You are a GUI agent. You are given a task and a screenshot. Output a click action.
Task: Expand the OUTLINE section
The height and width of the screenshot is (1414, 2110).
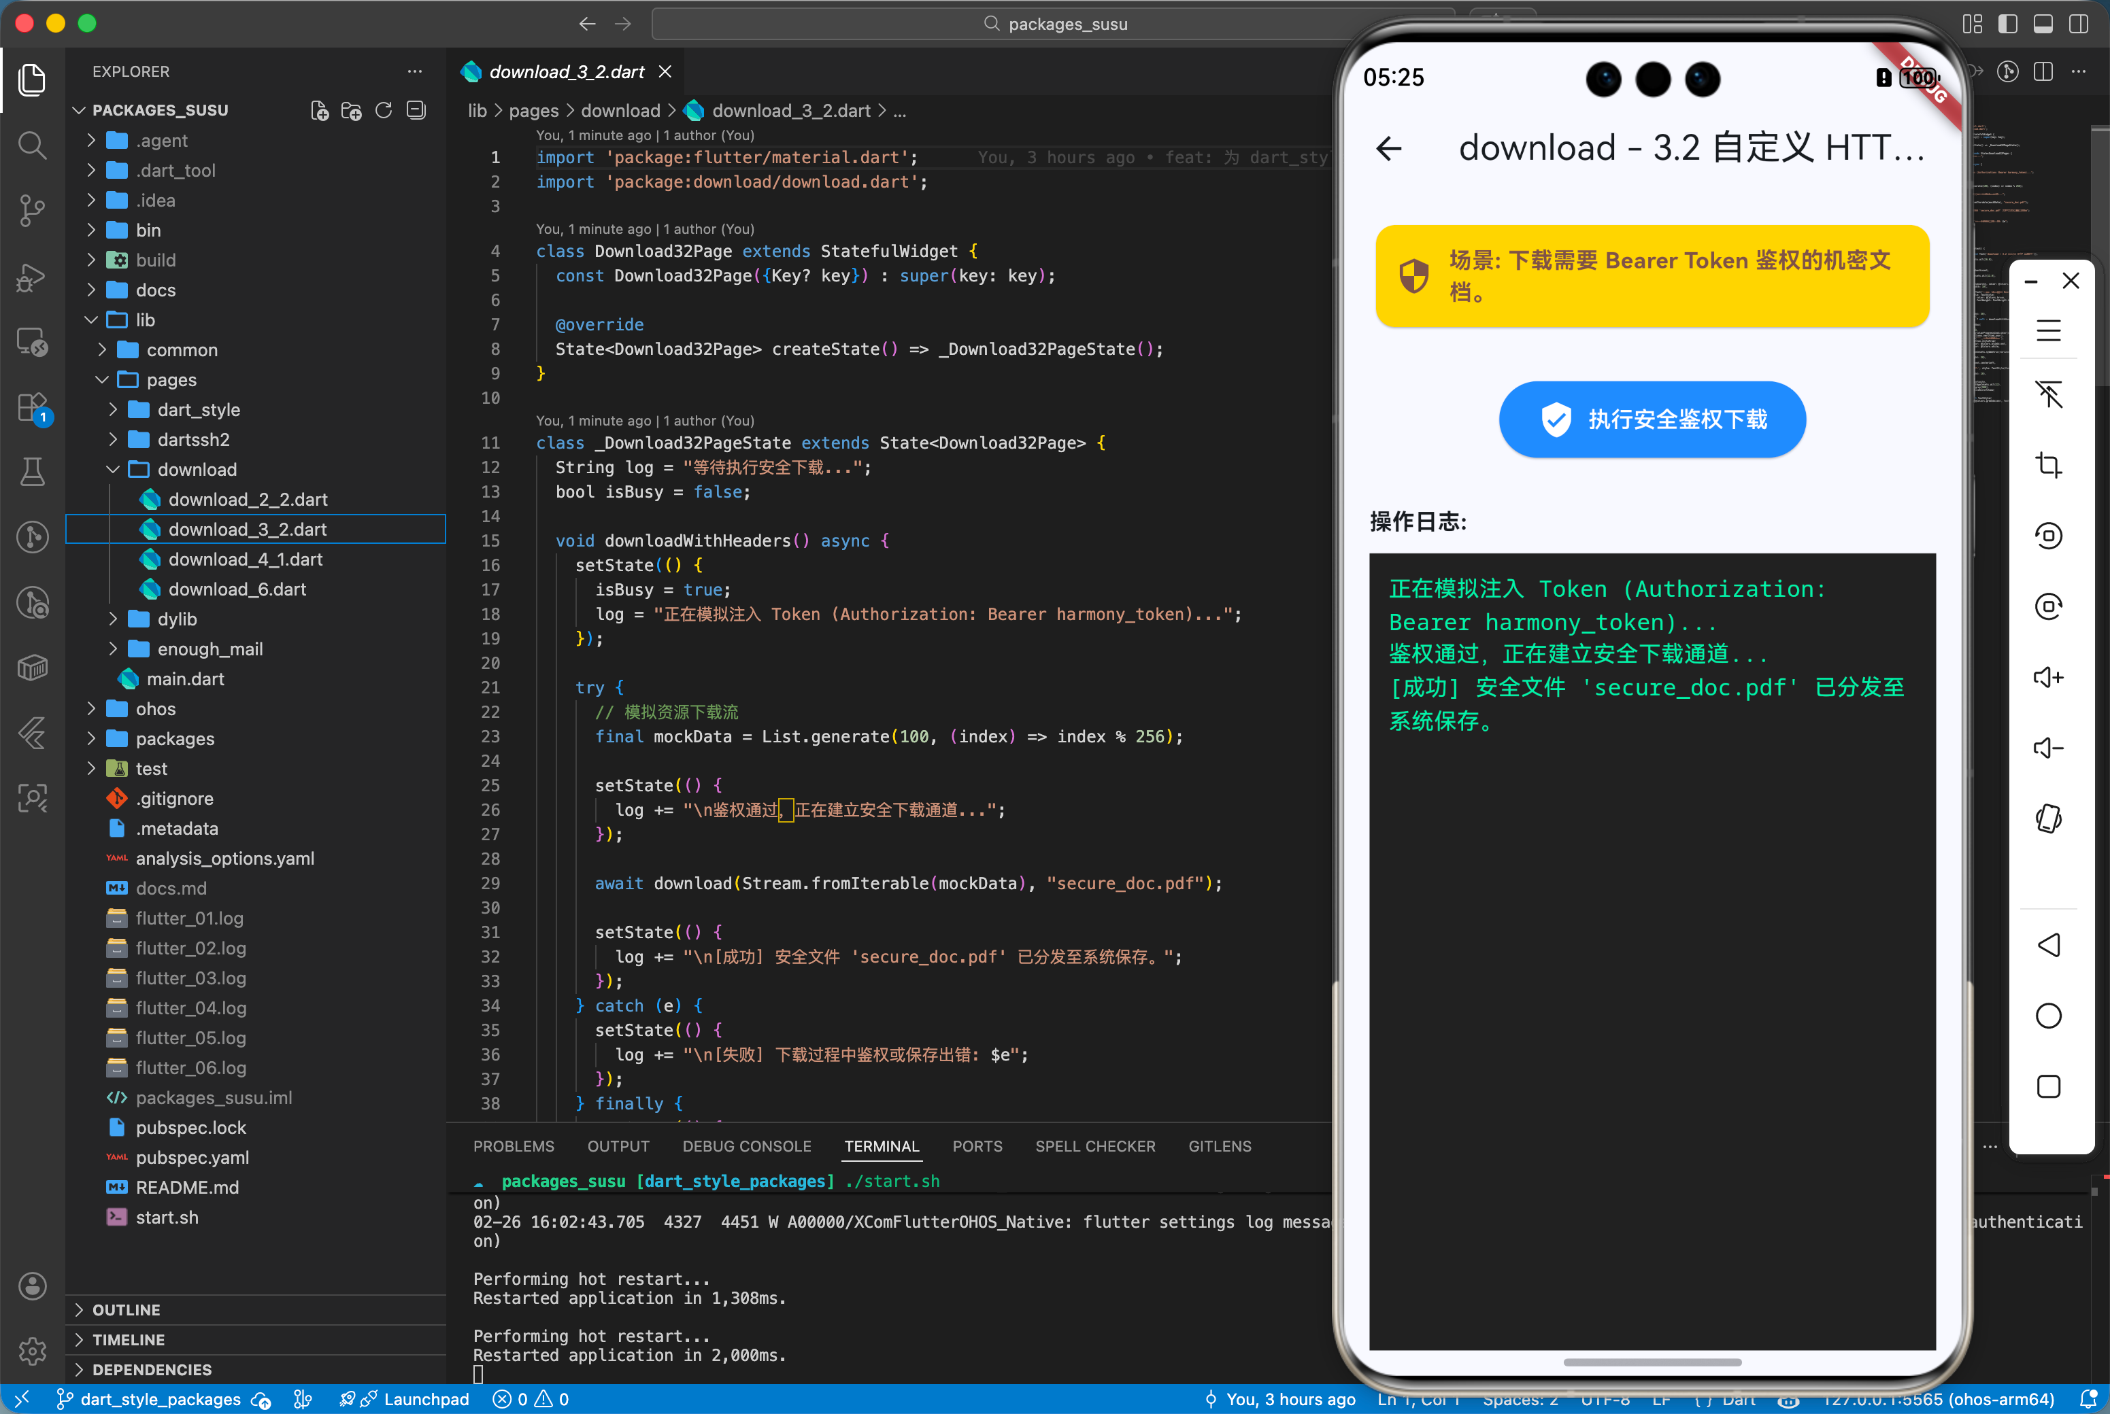tap(127, 1309)
